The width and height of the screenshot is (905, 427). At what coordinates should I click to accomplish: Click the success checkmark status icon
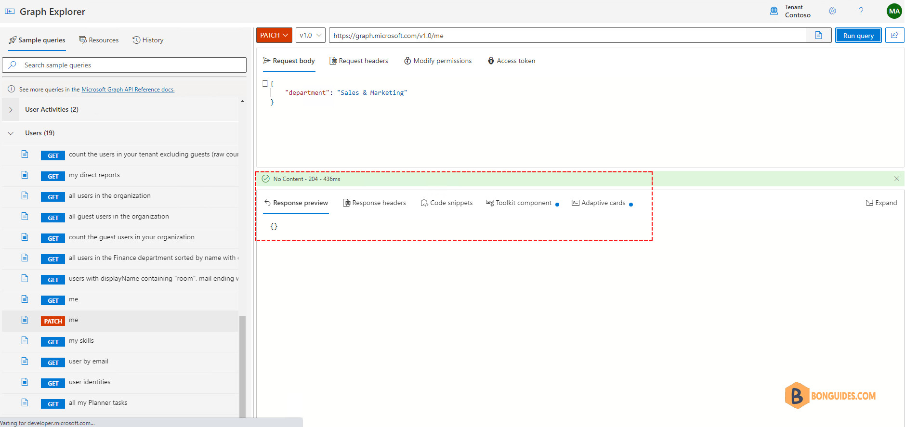point(265,179)
